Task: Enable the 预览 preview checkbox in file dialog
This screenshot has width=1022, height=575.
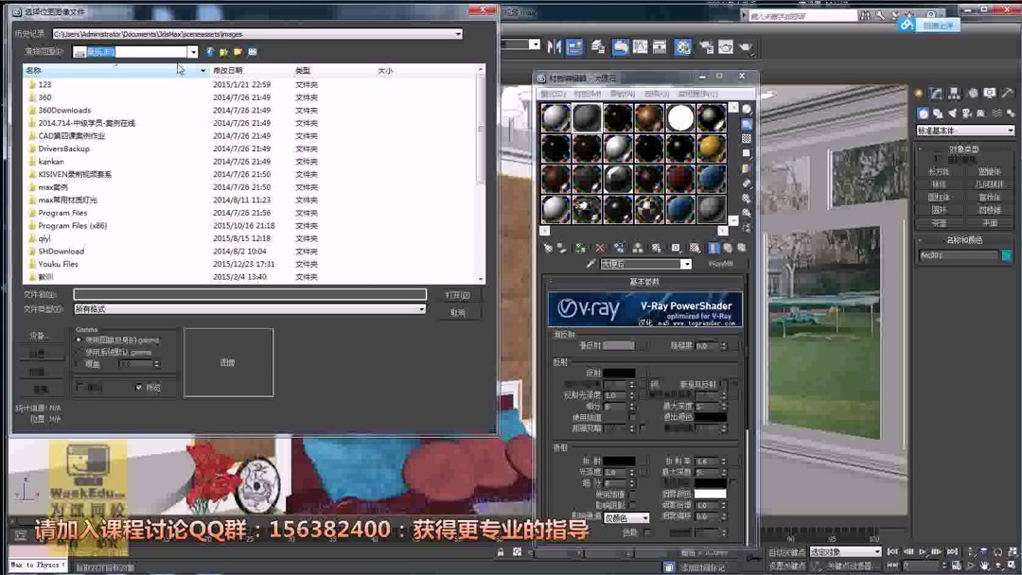Action: point(138,388)
